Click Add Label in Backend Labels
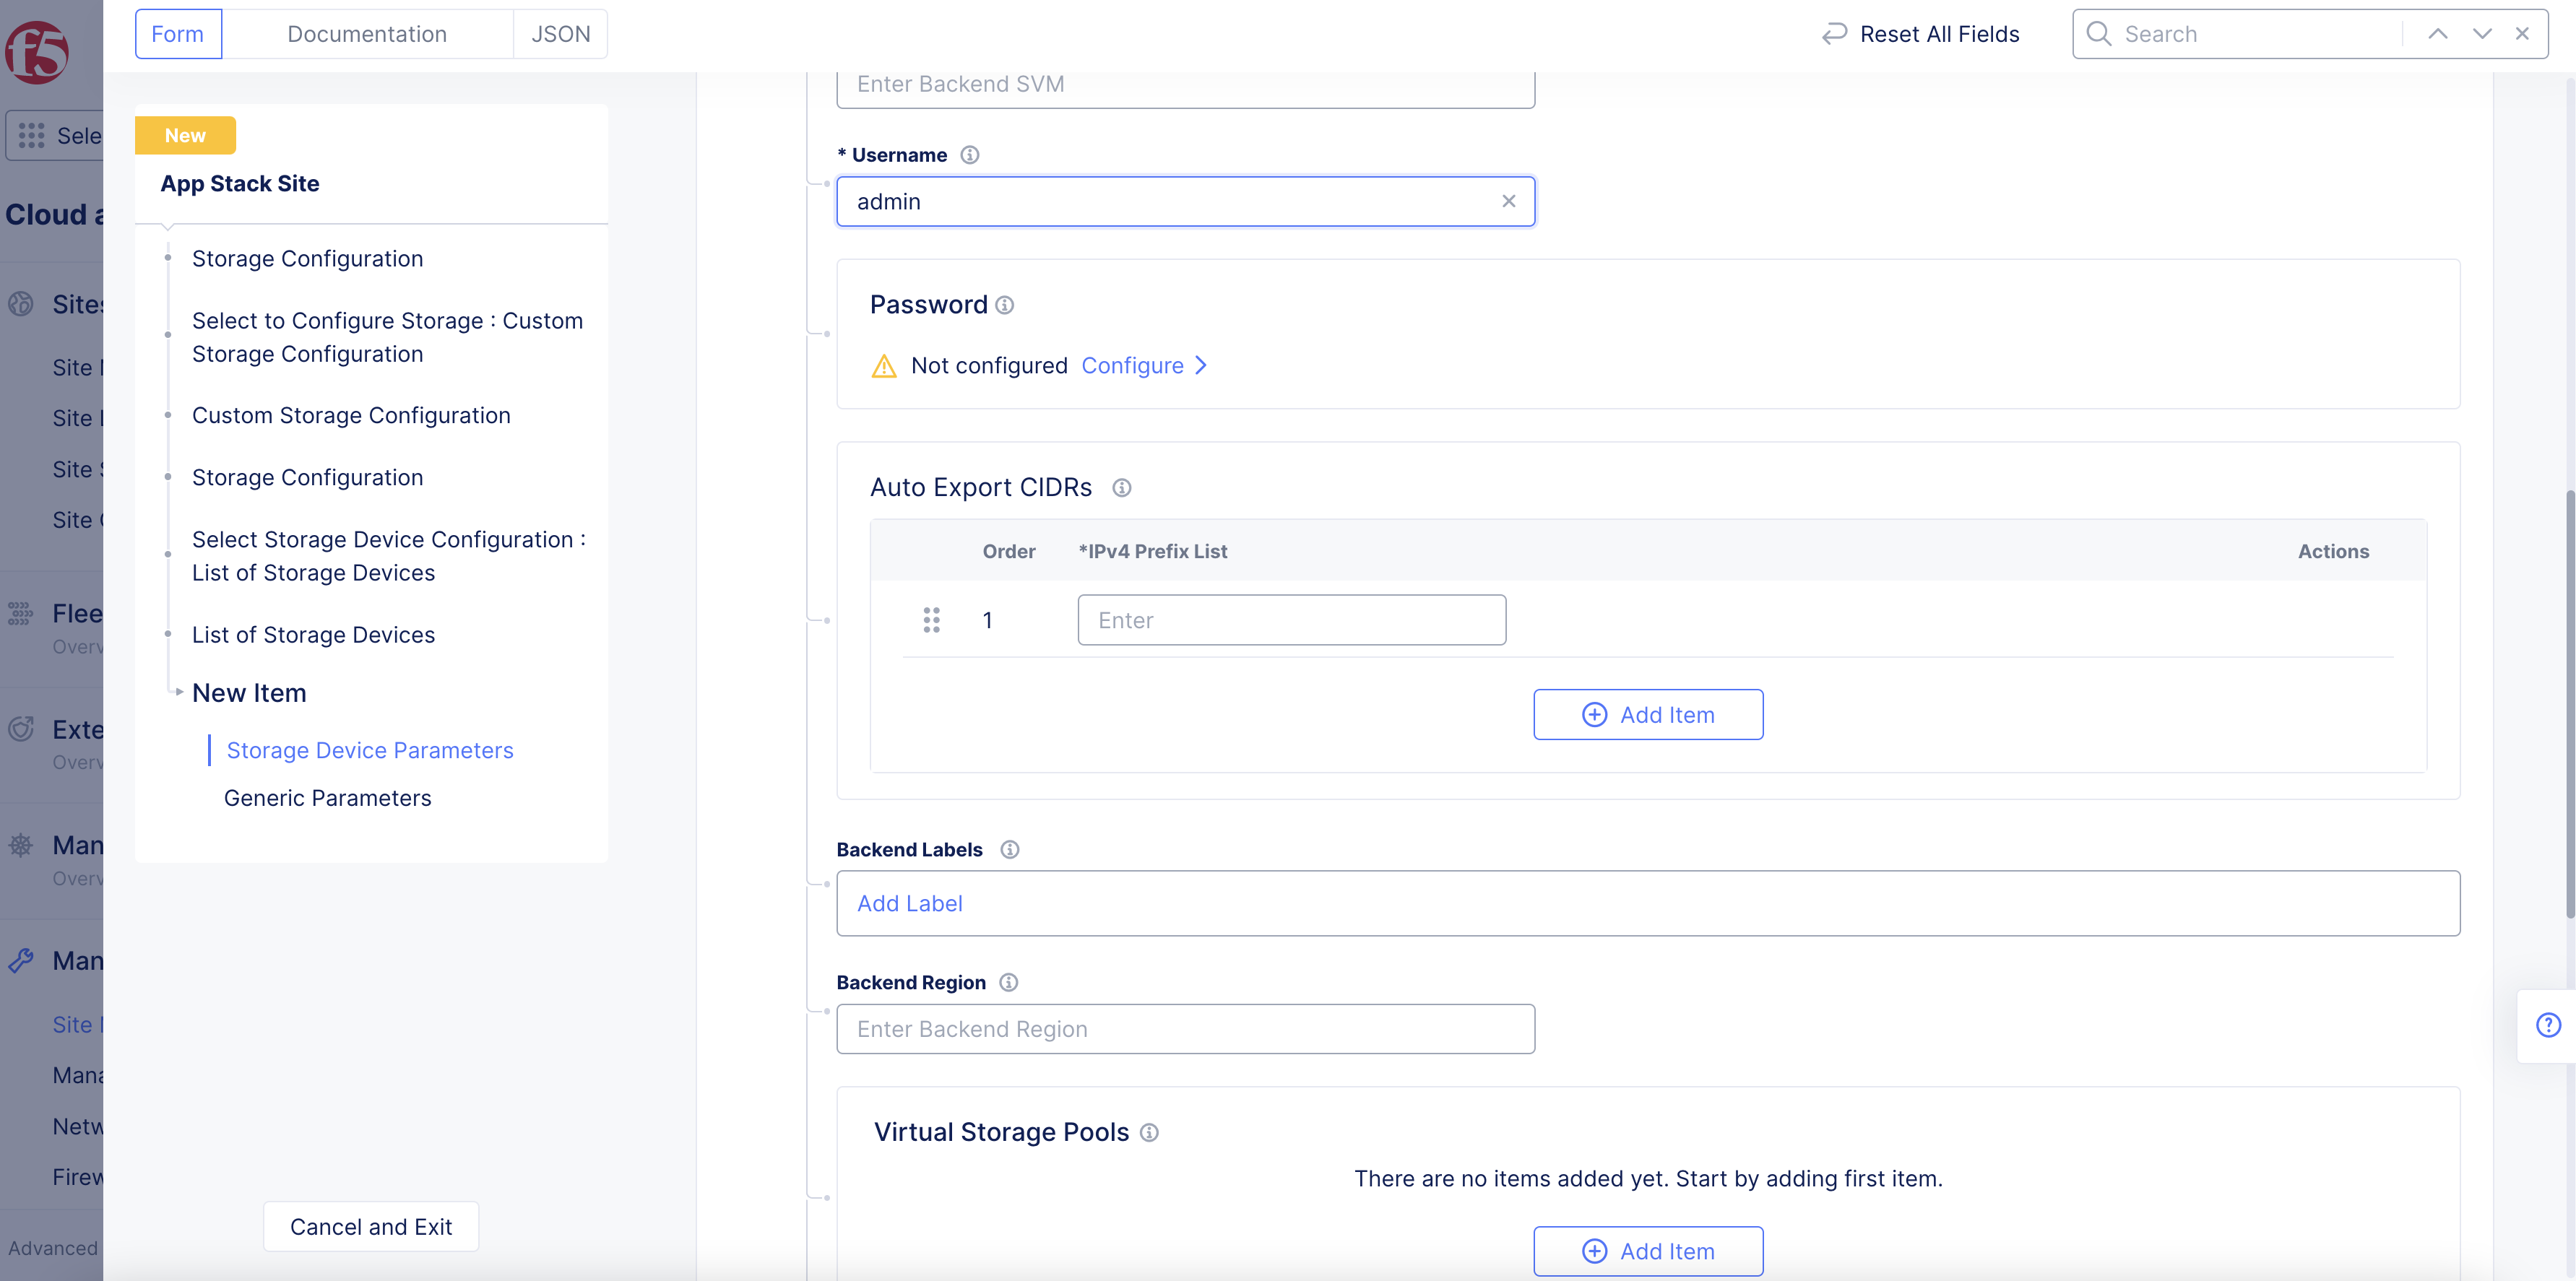 click(x=910, y=904)
